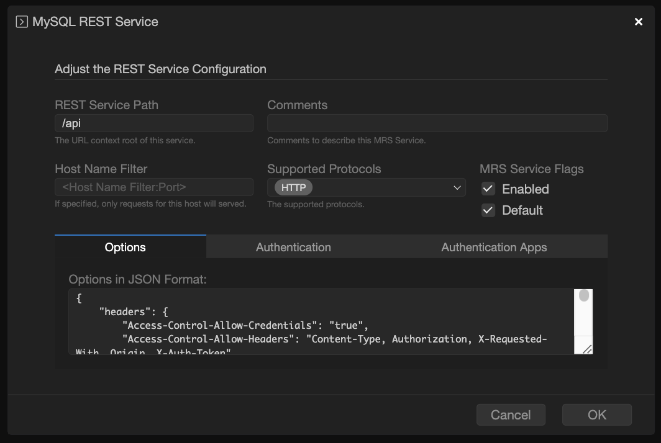Image resolution: width=661 pixels, height=443 pixels.
Task: Switch to the Options tab
Action: coord(125,247)
